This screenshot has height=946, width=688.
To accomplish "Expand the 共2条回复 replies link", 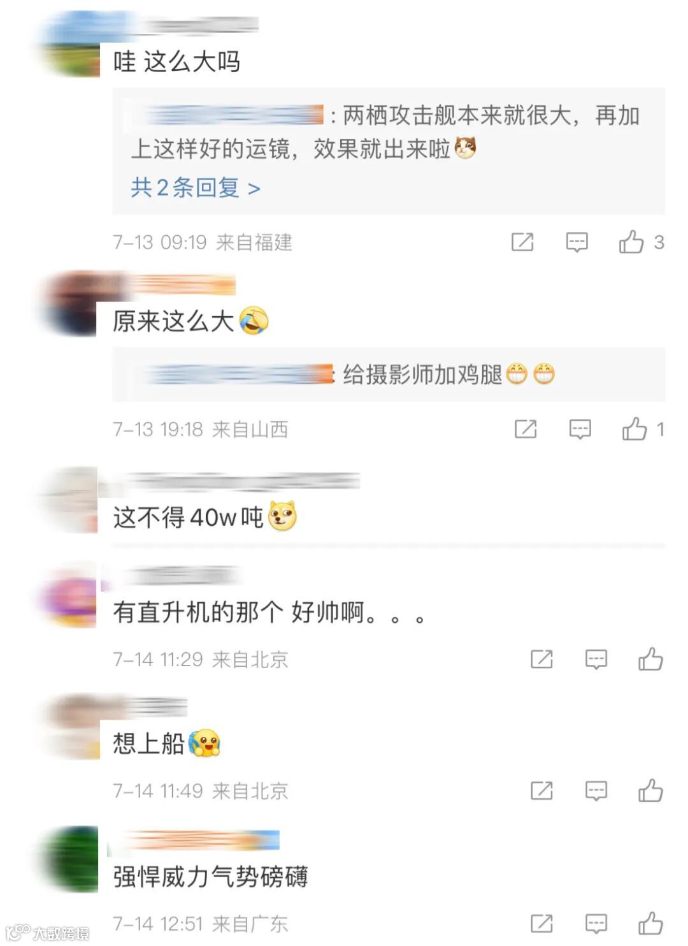I will coord(196,188).
